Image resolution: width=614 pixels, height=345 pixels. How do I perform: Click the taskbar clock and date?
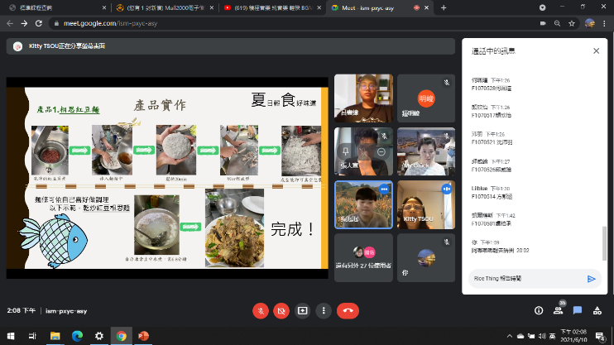click(573, 336)
